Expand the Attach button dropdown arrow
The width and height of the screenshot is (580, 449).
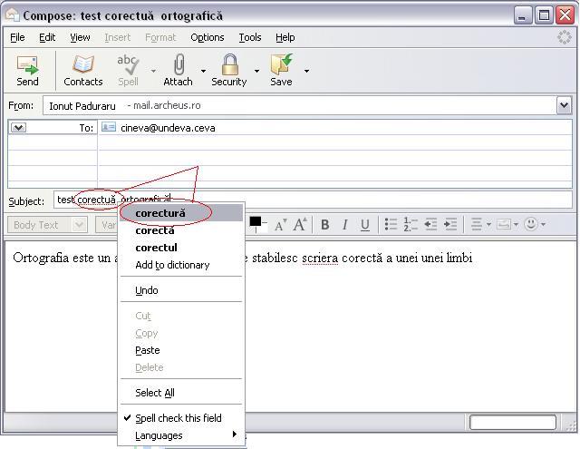[x=203, y=71]
